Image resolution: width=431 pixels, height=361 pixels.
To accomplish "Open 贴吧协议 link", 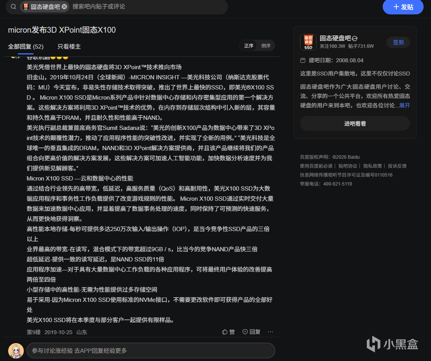I will [348, 166].
